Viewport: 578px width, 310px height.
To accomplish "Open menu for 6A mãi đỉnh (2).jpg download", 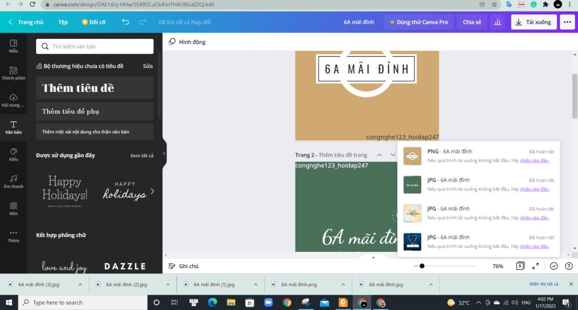I will point(168,284).
